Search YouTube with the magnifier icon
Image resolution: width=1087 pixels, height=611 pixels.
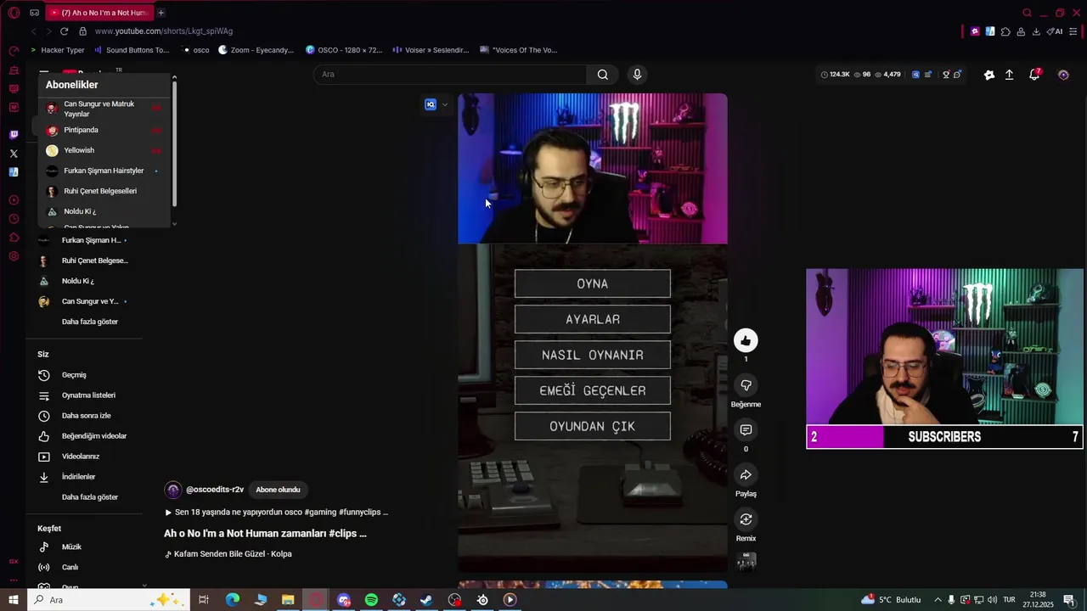[602, 75]
